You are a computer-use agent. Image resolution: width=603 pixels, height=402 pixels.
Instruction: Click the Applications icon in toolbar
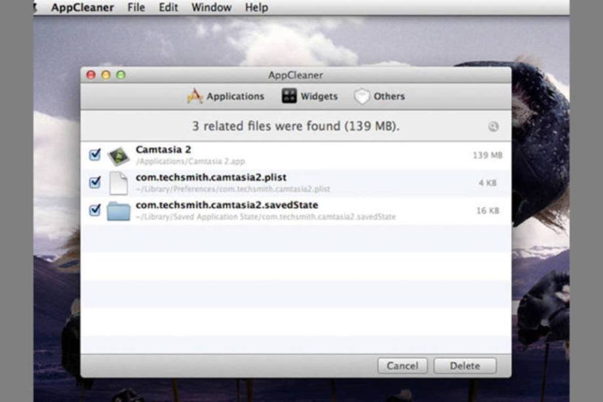click(x=195, y=96)
